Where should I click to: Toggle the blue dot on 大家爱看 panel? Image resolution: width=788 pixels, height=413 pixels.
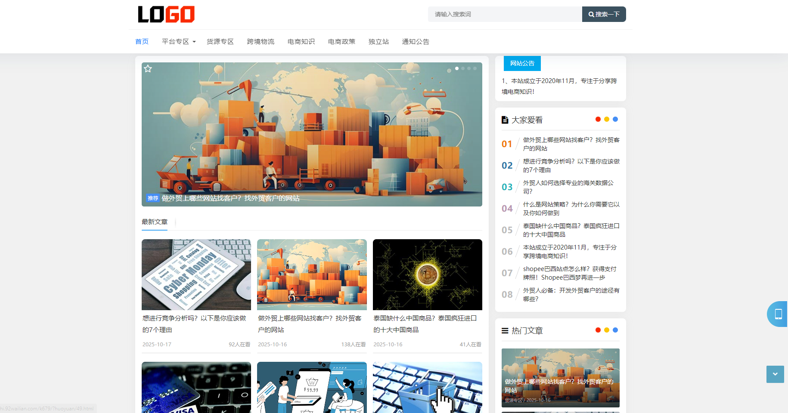[x=615, y=119]
